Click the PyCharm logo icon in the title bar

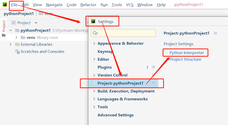[5, 5]
